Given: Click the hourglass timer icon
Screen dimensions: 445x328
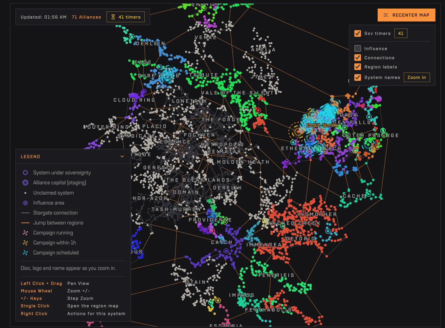Looking at the screenshot, I should pyautogui.click(x=113, y=17).
